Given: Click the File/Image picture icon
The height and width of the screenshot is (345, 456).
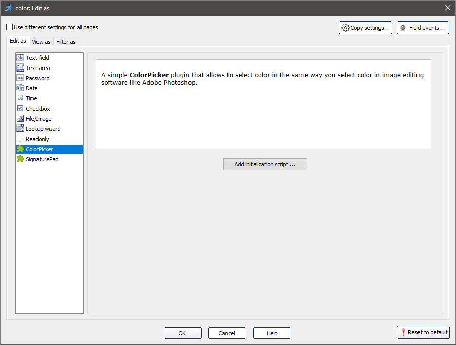Looking at the screenshot, I should click(20, 118).
